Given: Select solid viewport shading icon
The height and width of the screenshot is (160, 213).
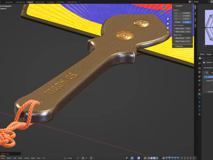Looking at the screenshot, I should coord(151,158).
